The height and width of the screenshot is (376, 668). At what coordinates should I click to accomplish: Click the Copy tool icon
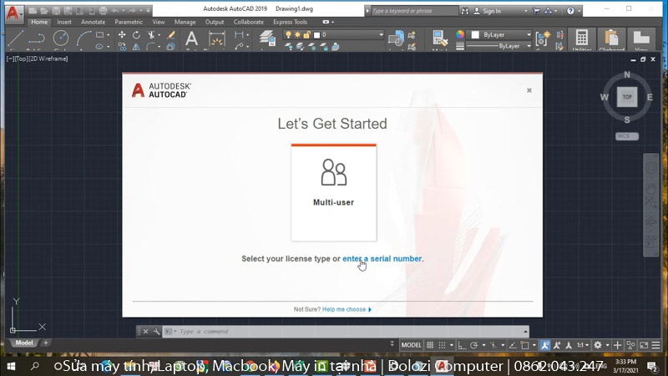122,47
